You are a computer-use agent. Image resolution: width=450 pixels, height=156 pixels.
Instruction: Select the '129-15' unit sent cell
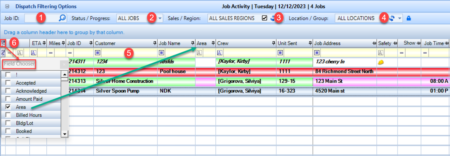point(294,81)
